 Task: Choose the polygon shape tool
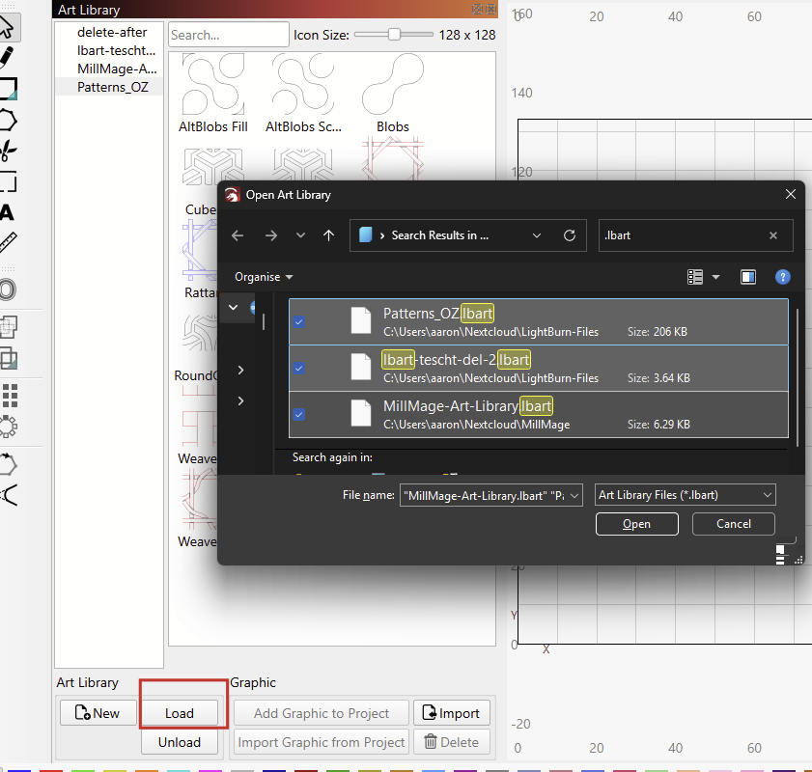[x=9, y=120]
